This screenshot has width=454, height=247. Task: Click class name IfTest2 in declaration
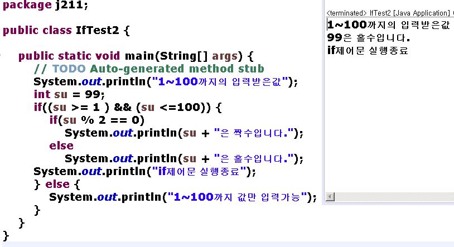[97, 30]
